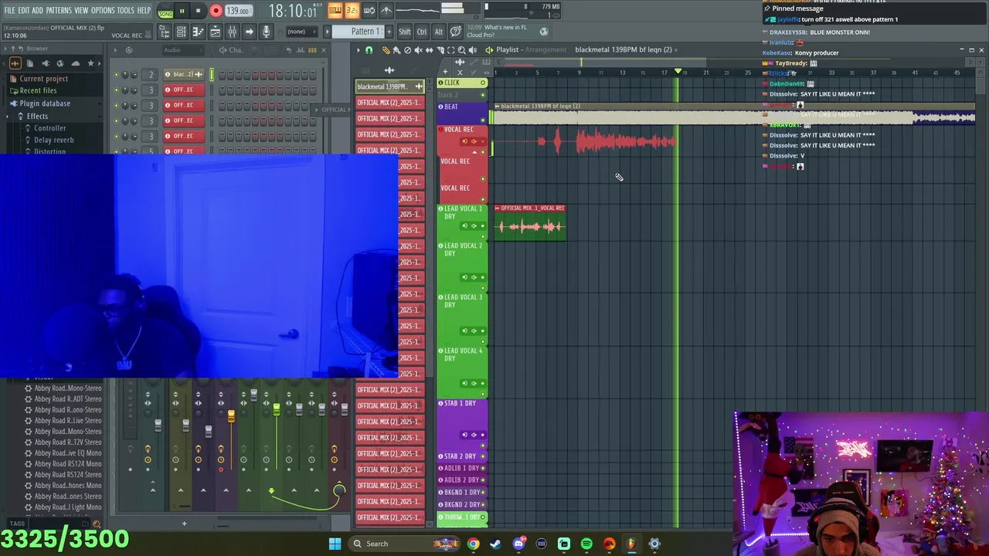Open the Controller category
This screenshot has width=989, height=556.
(50, 128)
